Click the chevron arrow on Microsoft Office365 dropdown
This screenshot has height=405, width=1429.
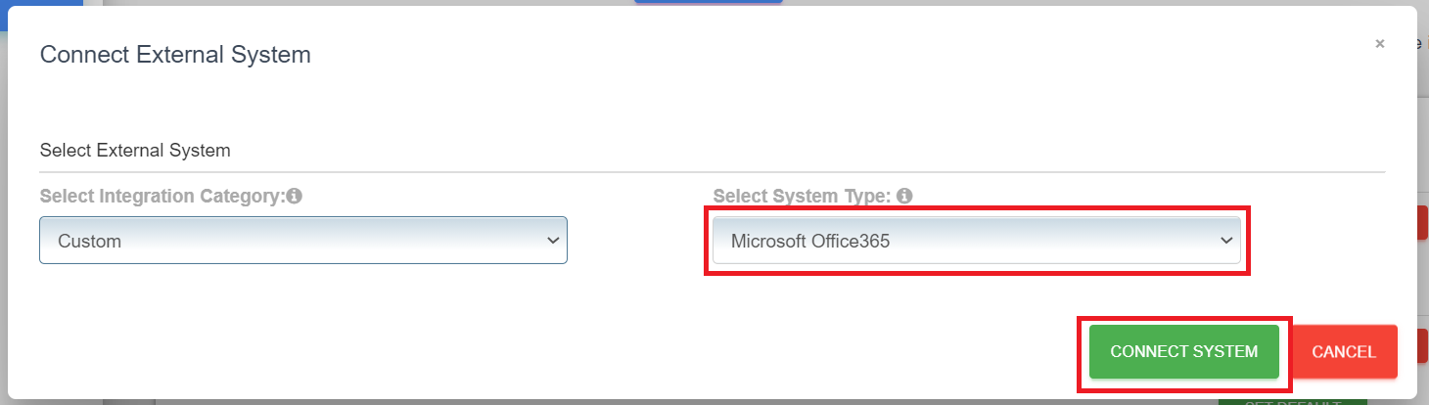1225,241
